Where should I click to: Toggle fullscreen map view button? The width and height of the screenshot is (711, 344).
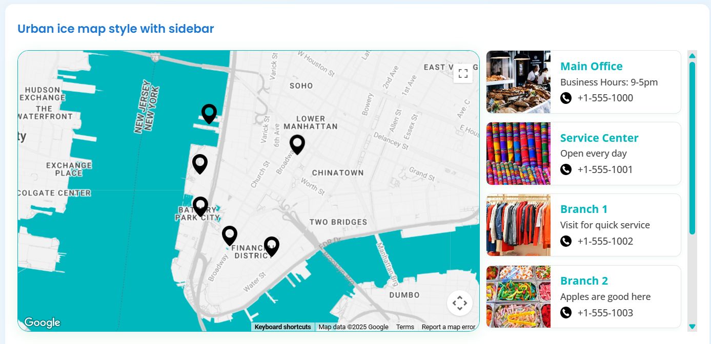click(463, 73)
